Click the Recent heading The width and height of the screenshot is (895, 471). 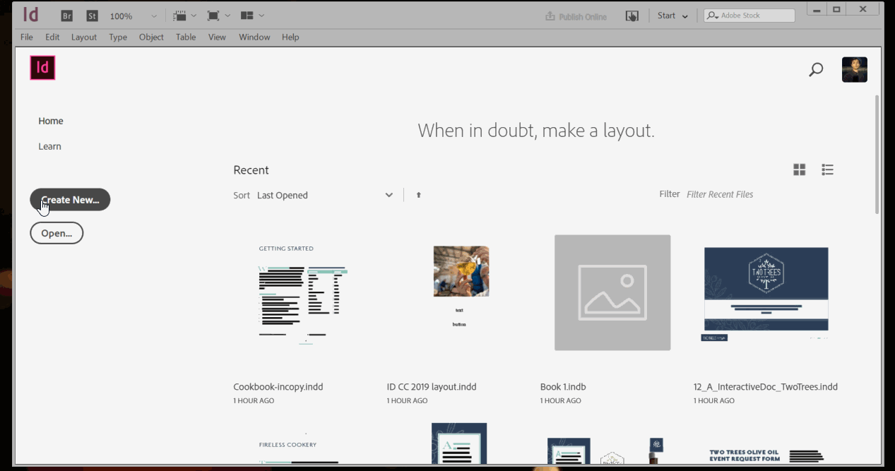(251, 170)
